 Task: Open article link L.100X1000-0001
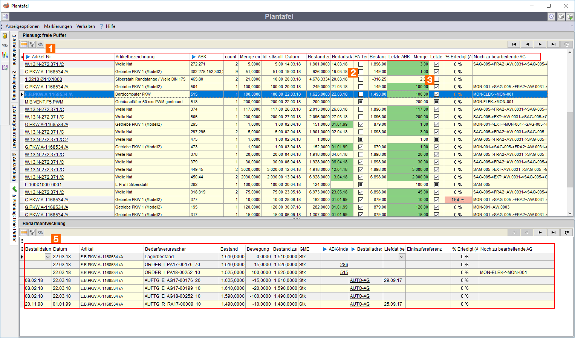pos(43,185)
